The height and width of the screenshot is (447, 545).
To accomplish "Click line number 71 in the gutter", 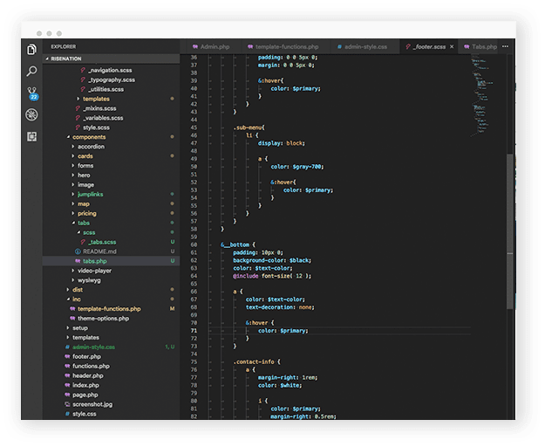I will click(194, 331).
